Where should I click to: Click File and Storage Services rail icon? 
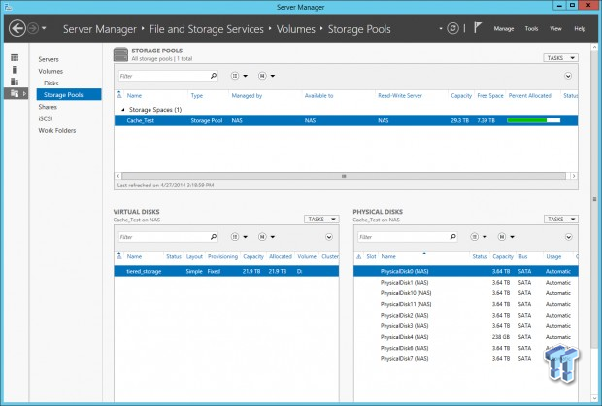tap(15, 93)
